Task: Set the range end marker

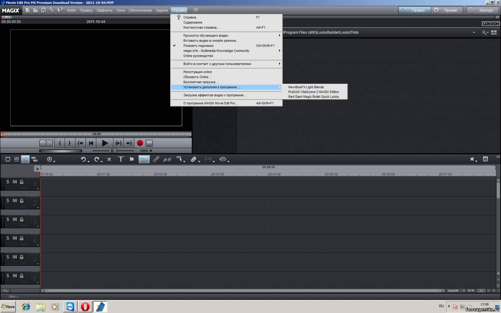Action: 70,143
